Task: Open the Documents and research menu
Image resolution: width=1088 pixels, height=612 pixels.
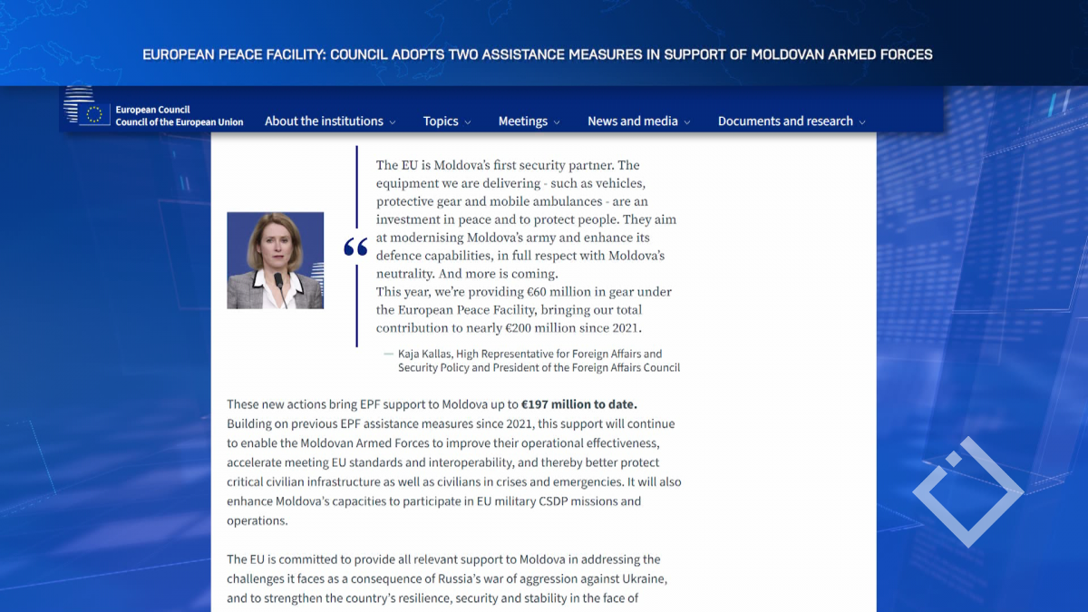Action: (x=785, y=121)
